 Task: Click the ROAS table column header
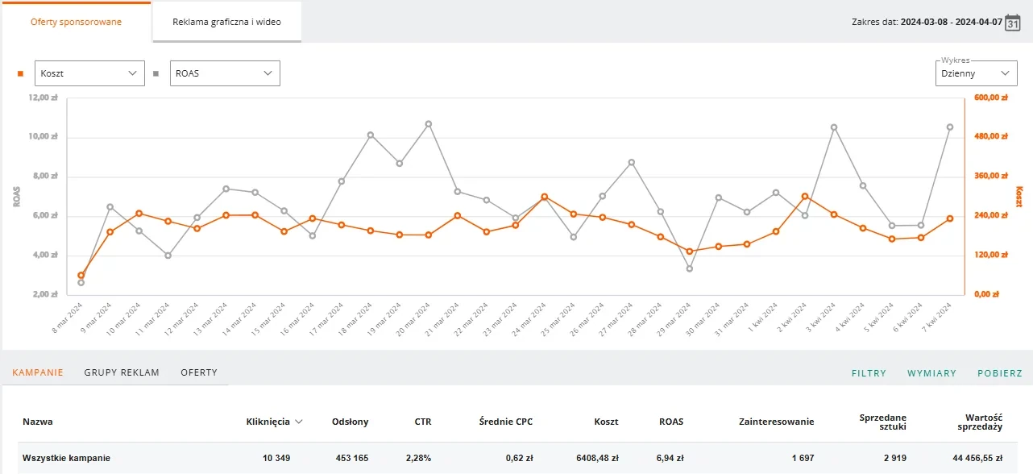tap(671, 422)
